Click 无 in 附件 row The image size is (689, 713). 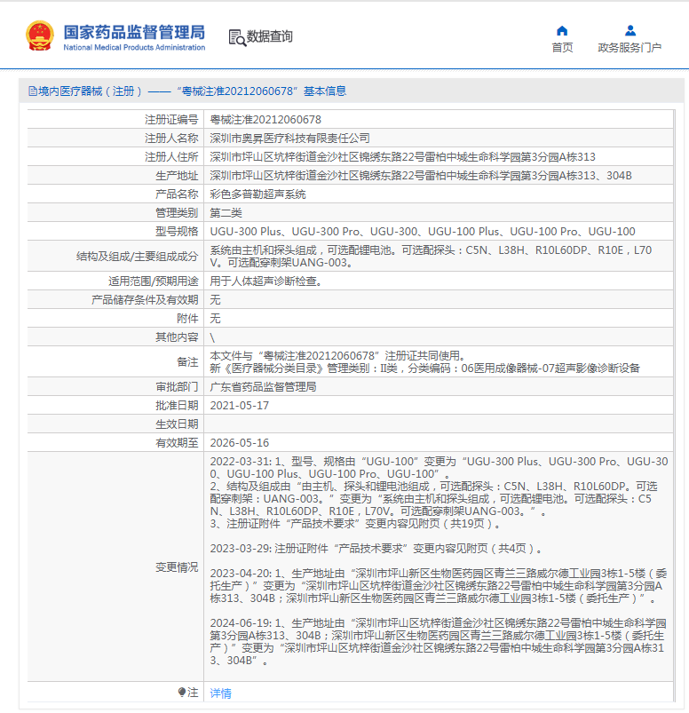click(x=215, y=318)
